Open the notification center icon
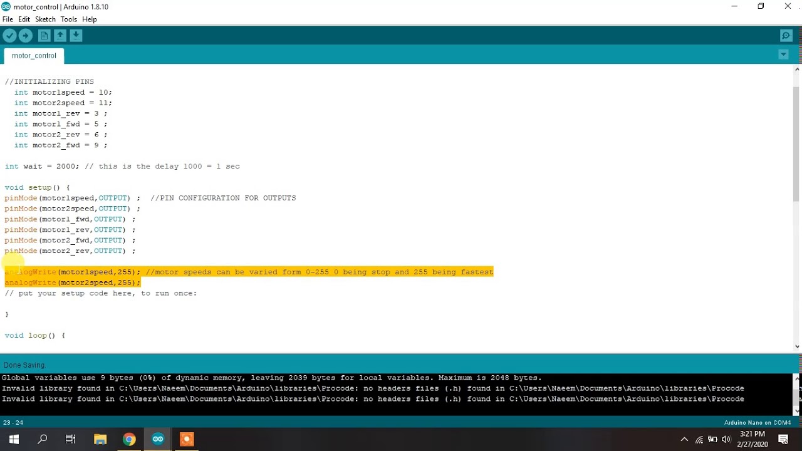Viewport: 802px width, 451px height. pyautogui.click(x=784, y=439)
